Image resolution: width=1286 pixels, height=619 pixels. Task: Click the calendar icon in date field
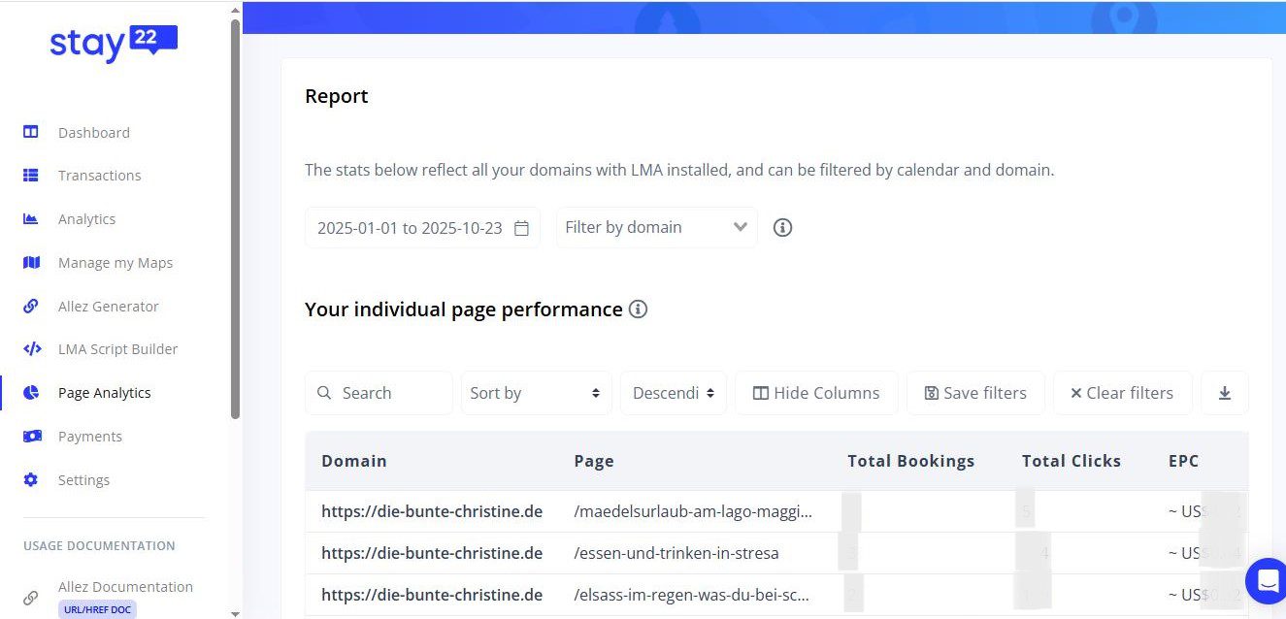click(x=521, y=228)
